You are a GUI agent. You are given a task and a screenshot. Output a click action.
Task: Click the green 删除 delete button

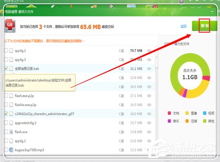[x=204, y=26]
